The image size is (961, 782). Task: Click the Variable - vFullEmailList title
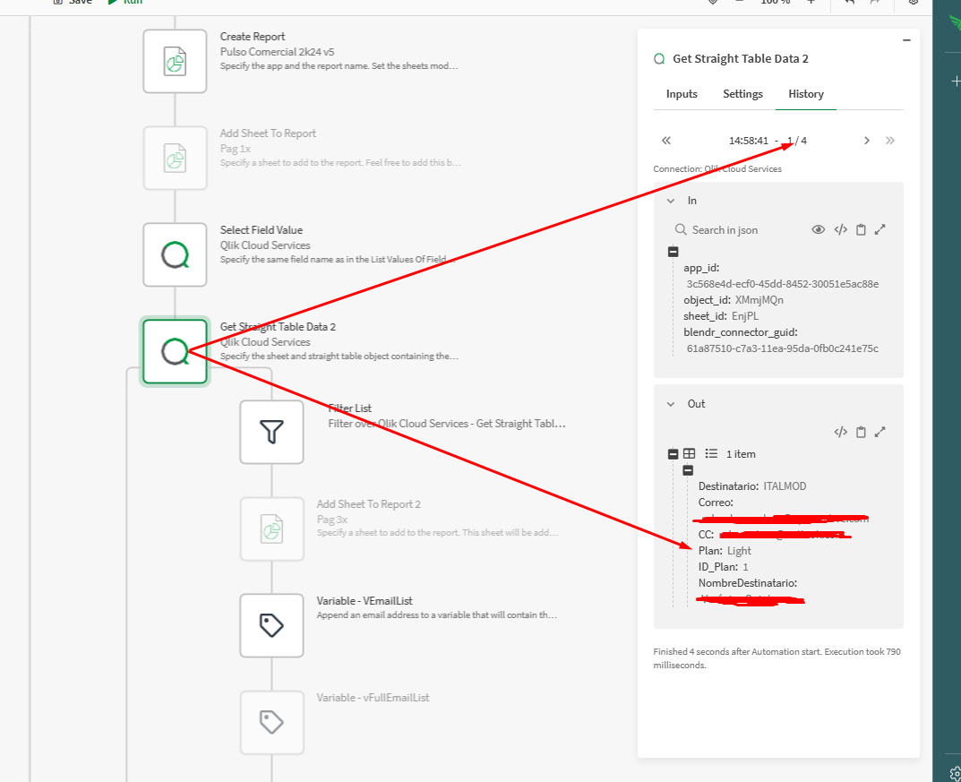click(x=373, y=698)
